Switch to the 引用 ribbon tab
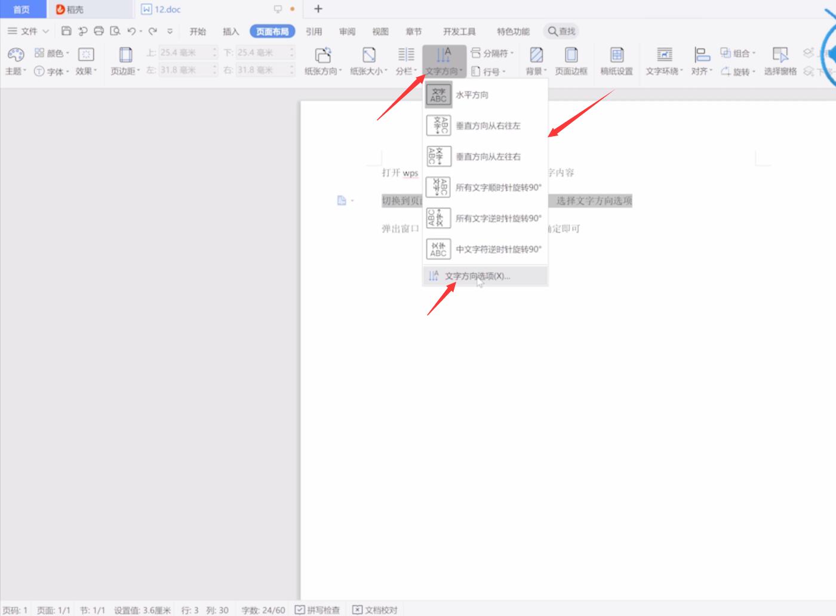836x616 pixels. [314, 31]
